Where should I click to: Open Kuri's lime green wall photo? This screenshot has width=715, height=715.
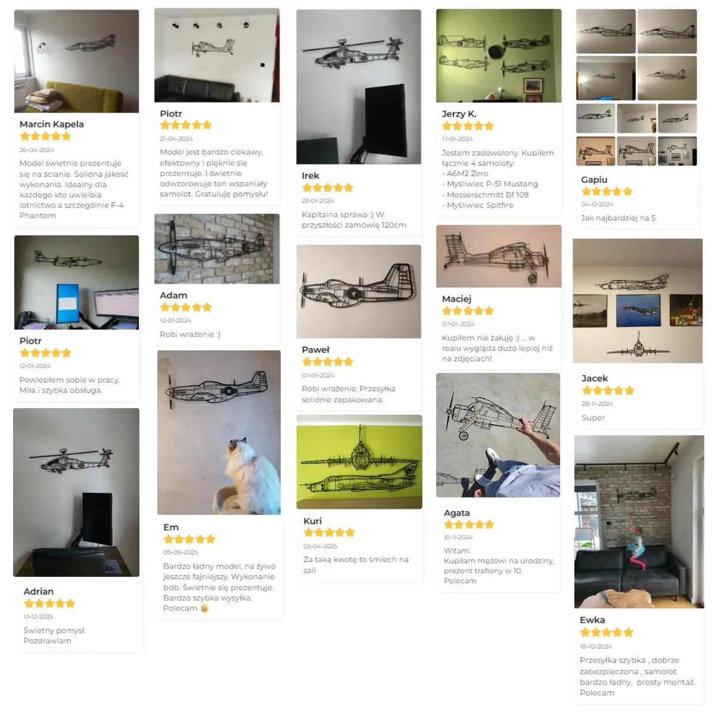359,462
